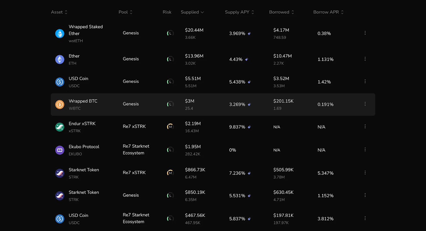
Task: Open the three-dot menu for Endur xSTRK
Action: tap(365, 126)
